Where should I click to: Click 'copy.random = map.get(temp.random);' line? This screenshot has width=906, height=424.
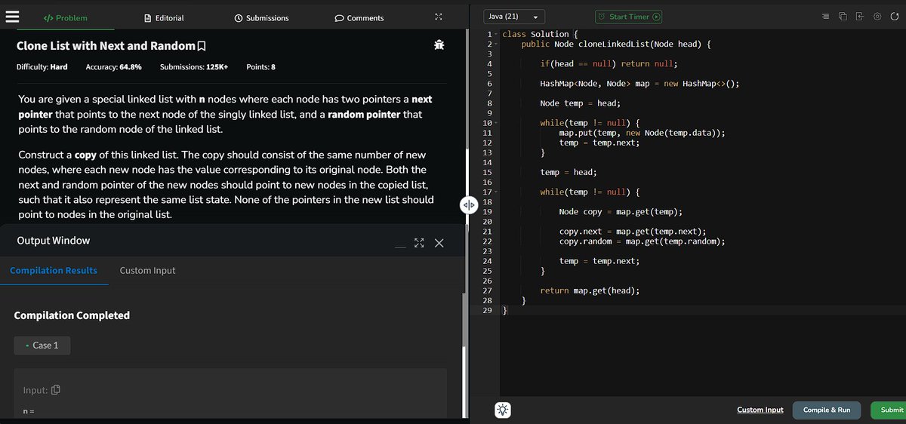[643, 241]
